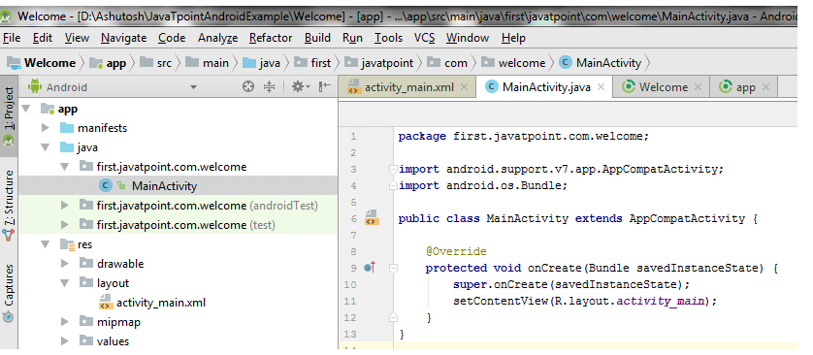
Task: Click the MainActivity breadcrumb class
Action: (x=601, y=63)
